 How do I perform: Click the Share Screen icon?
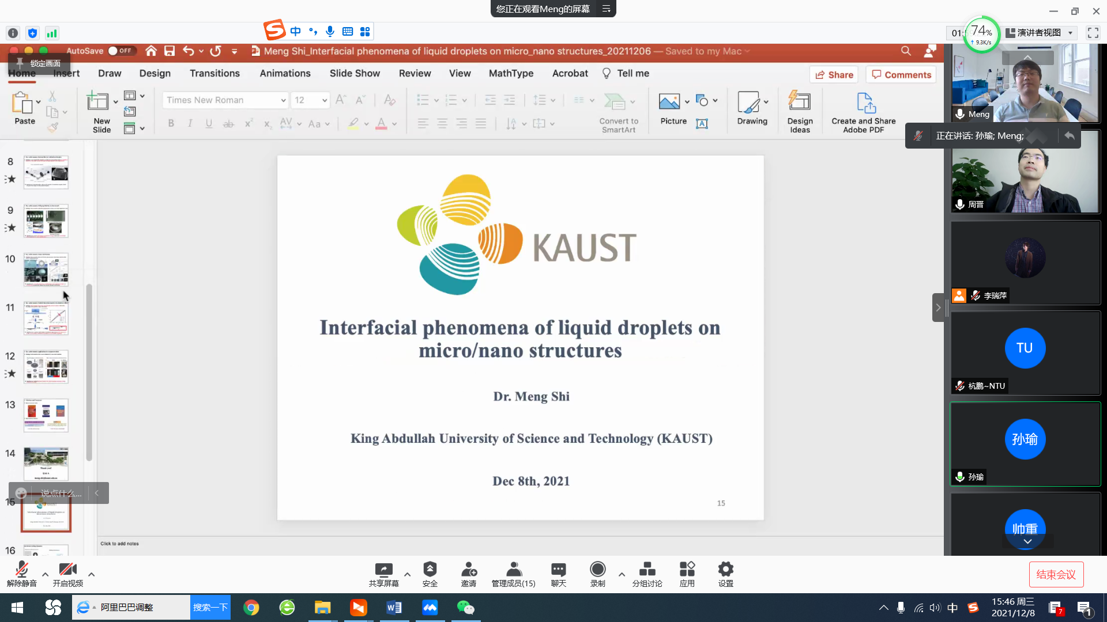pyautogui.click(x=383, y=570)
